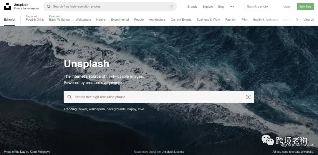Screen dimensions: 318x155
Task: Click the magnifier icon in hero search box
Action: coord(69,97)
